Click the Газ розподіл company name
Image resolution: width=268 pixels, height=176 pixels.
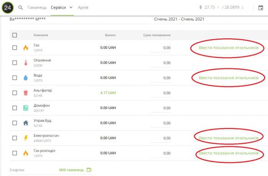coord(45,150)
